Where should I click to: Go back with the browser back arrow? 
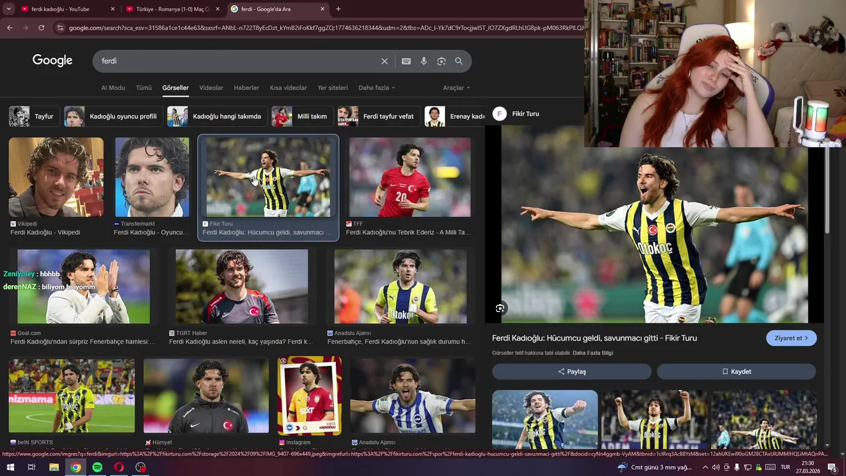(9, 28)
